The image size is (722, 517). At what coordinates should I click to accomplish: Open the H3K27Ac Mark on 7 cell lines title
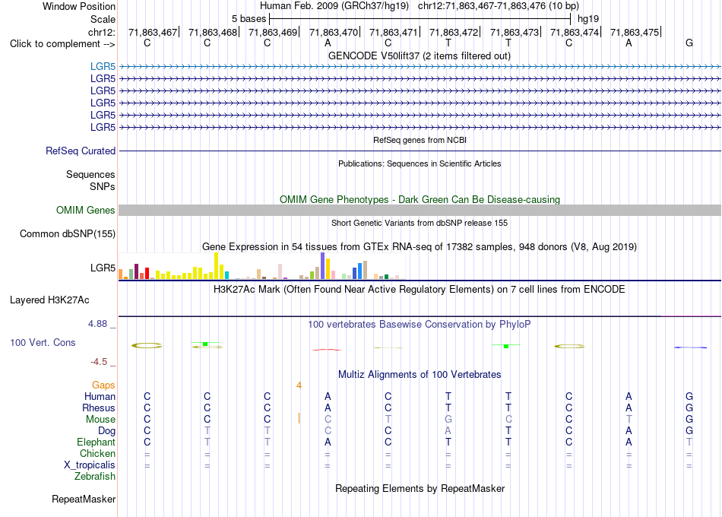point(420,290)
